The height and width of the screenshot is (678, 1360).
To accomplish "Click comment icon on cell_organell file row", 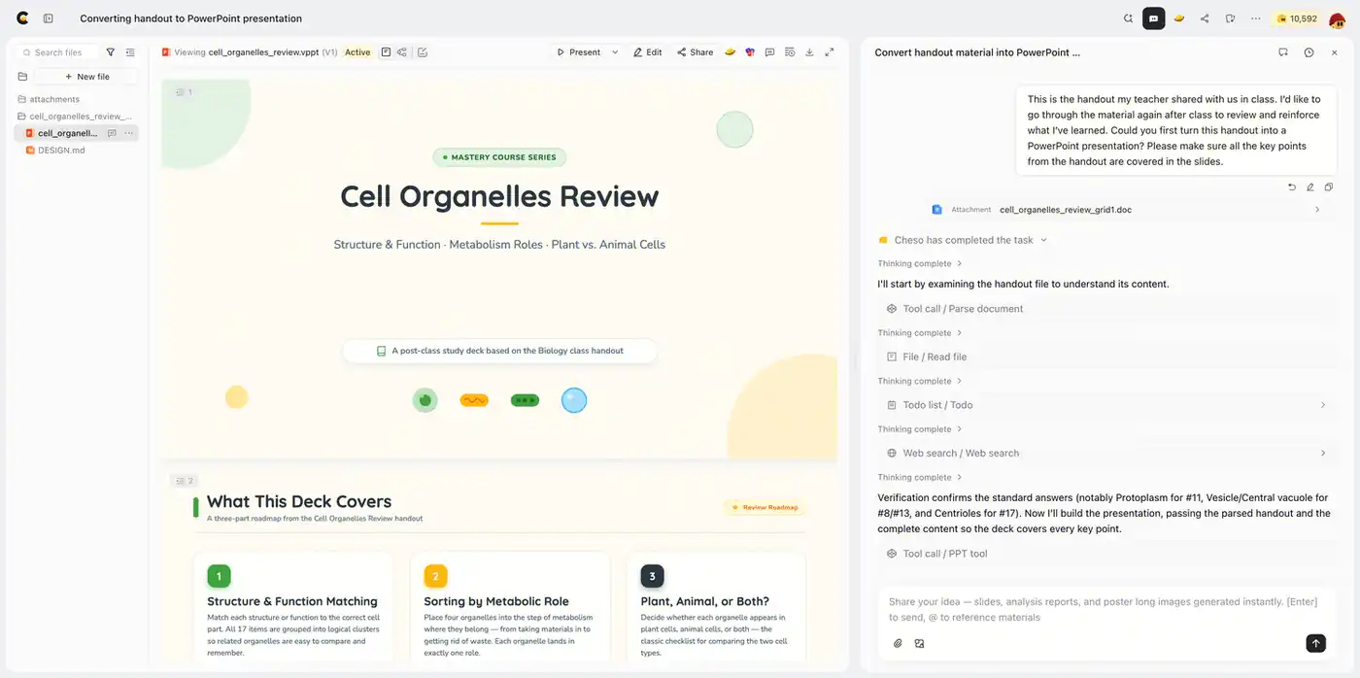I will (x=112, y=133).
